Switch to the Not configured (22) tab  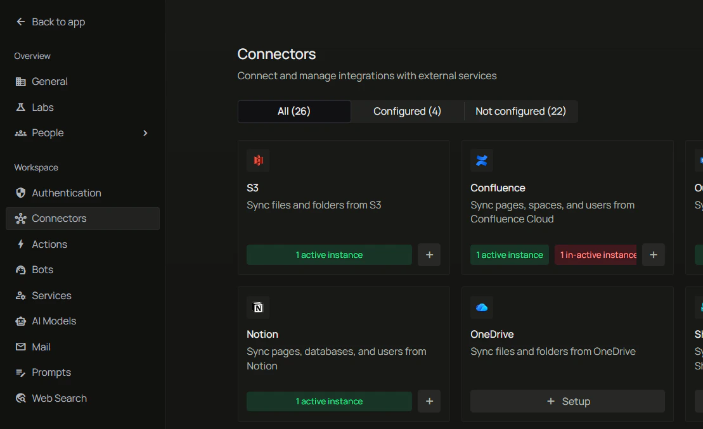click(520, 111)
